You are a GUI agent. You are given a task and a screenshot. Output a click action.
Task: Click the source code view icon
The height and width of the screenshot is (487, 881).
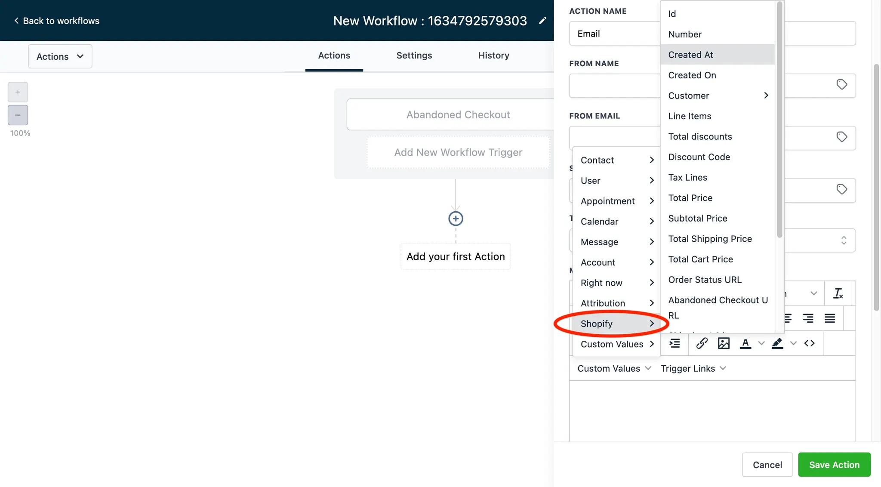click(809, 343)
